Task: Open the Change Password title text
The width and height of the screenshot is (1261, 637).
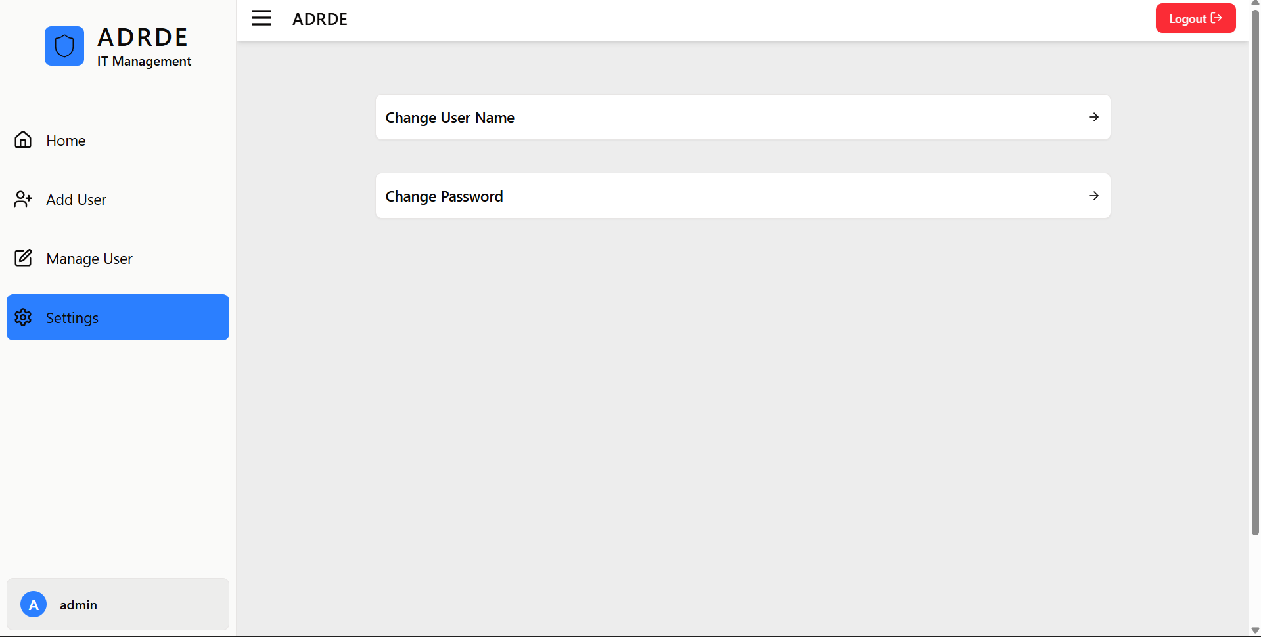Action: [x=444, y=196]
